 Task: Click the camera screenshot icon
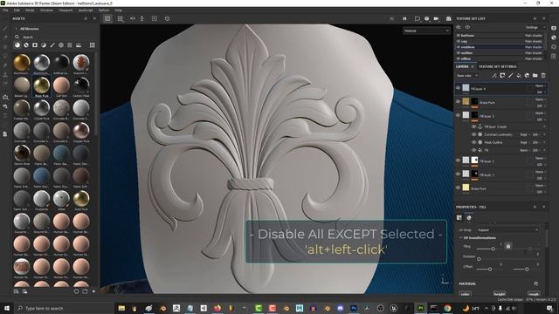(448, 18)
